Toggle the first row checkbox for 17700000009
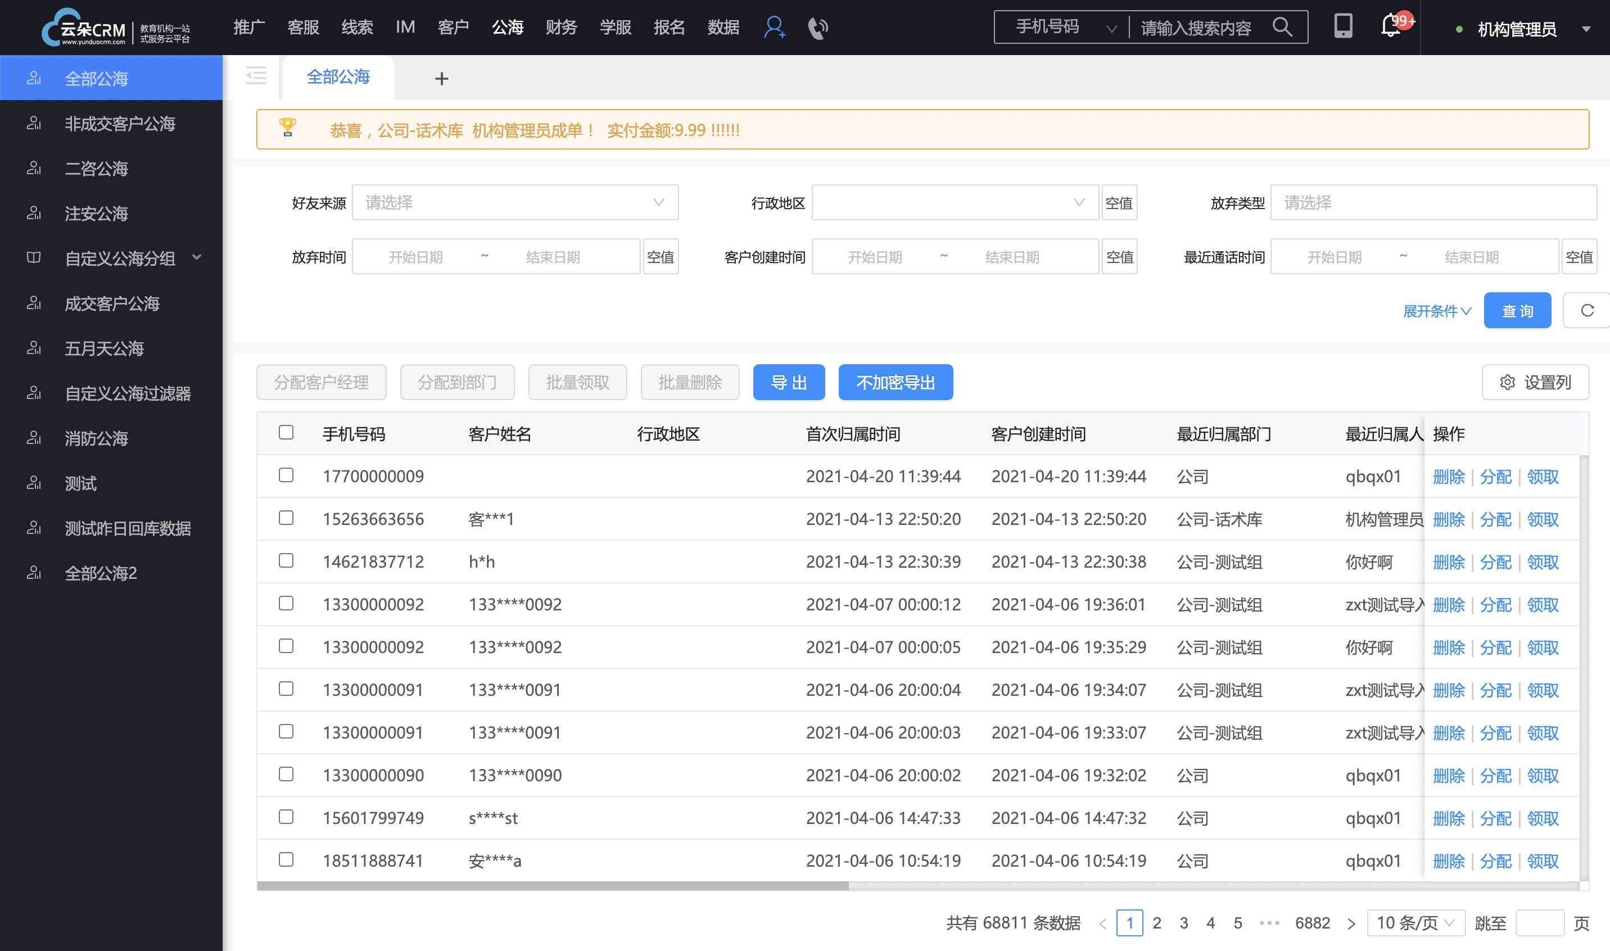This screenshot has width=1610, height=951. pos(287,475)
